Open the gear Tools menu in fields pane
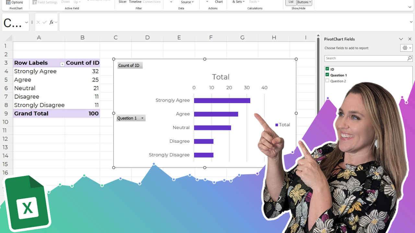The height and width of the screenshot is (233, 415). [x=407, y=48]
